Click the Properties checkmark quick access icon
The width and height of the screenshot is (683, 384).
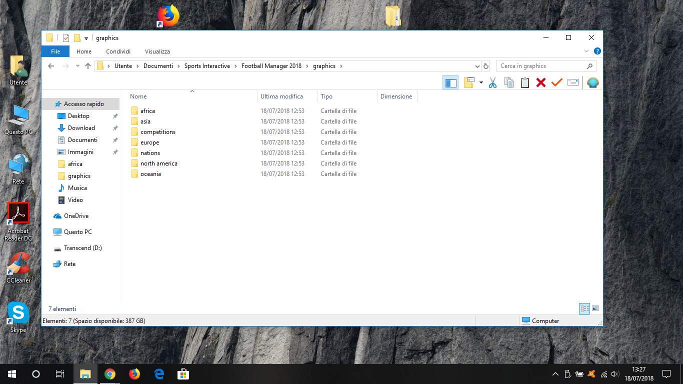[66, 38]
